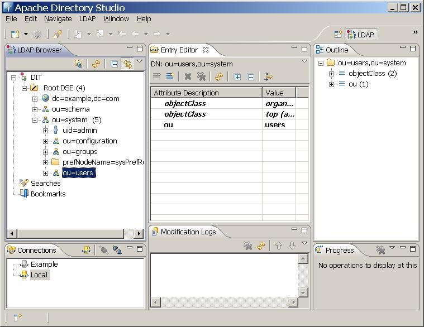424x327 pixels.
Task: Add a new value in Entry Editor toolbar
Action: [170, 77]
